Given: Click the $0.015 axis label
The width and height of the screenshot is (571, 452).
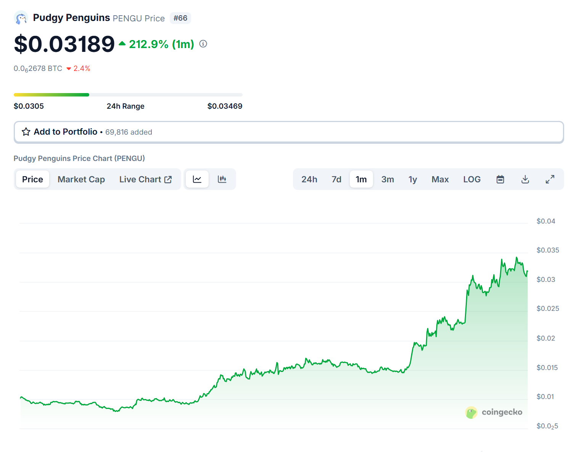Looking at the screenshot, I should 547,368.
